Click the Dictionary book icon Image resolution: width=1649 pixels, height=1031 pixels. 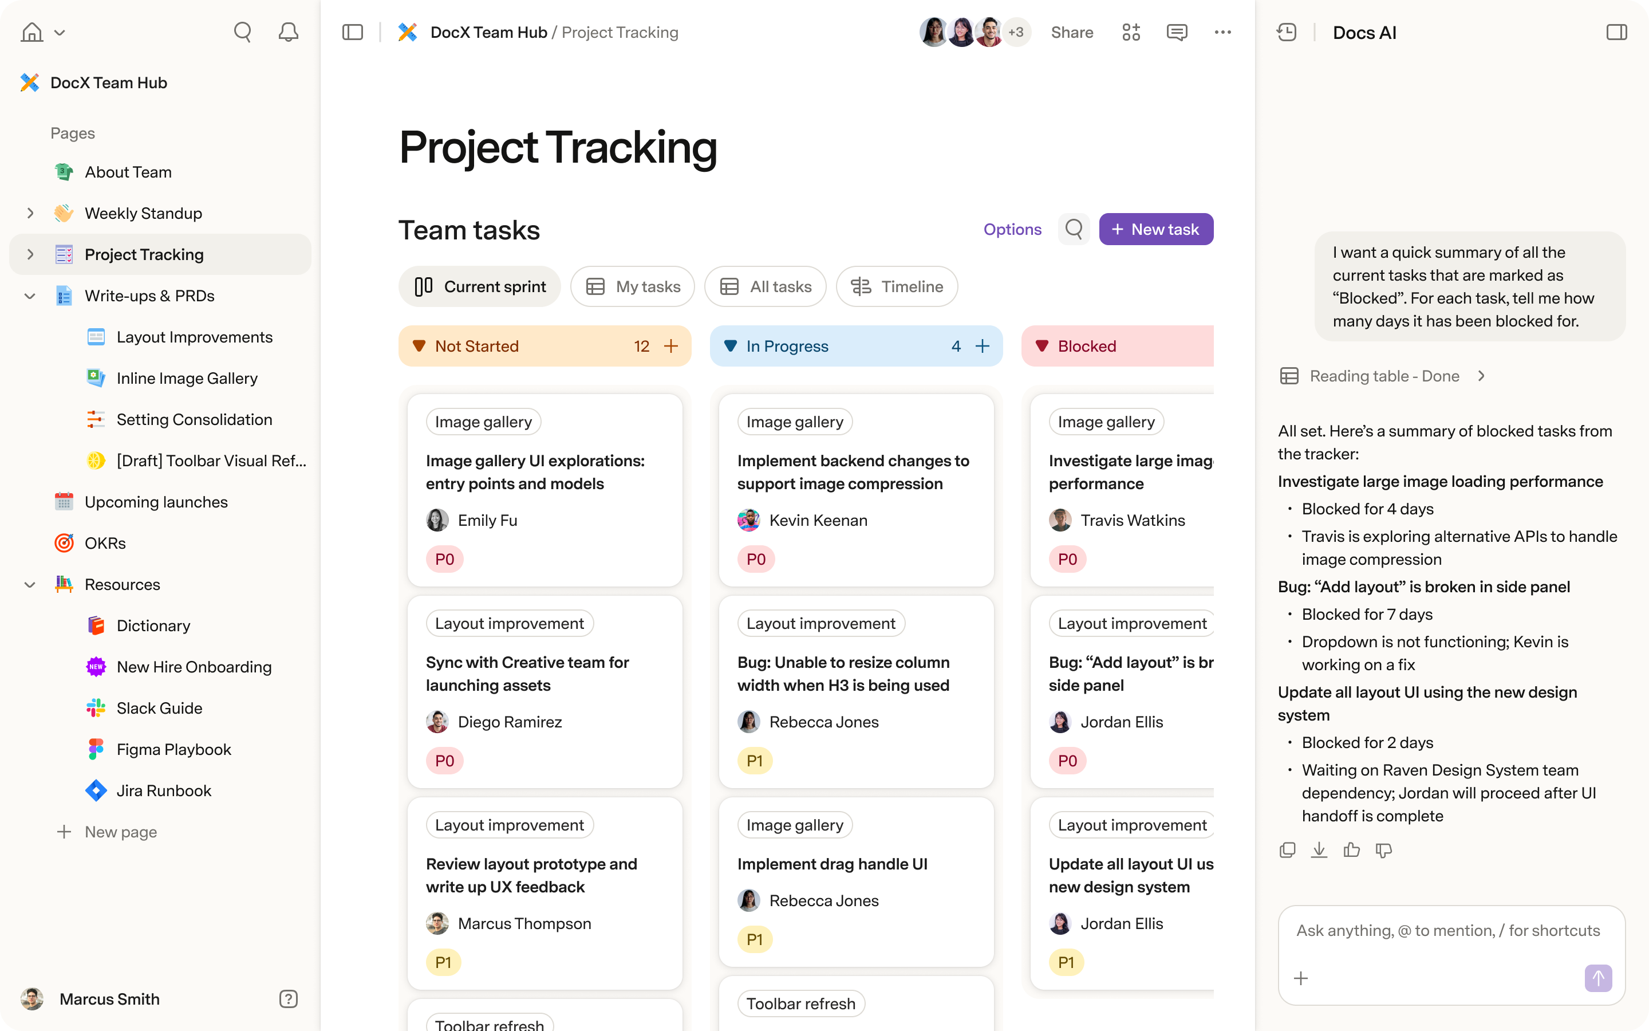96,625
